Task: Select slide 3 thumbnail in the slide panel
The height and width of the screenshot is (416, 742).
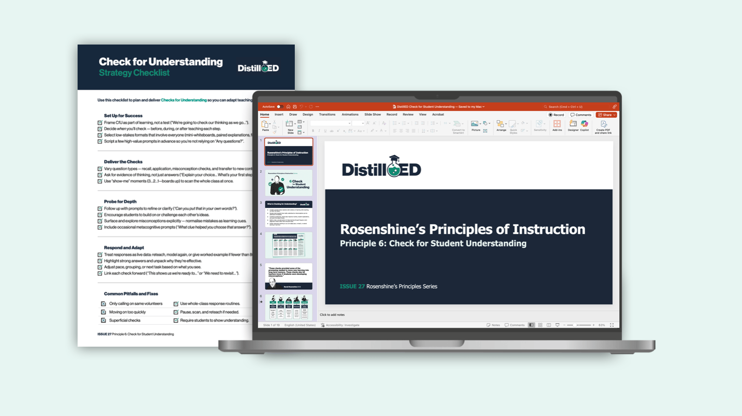Action: [288, 214]
